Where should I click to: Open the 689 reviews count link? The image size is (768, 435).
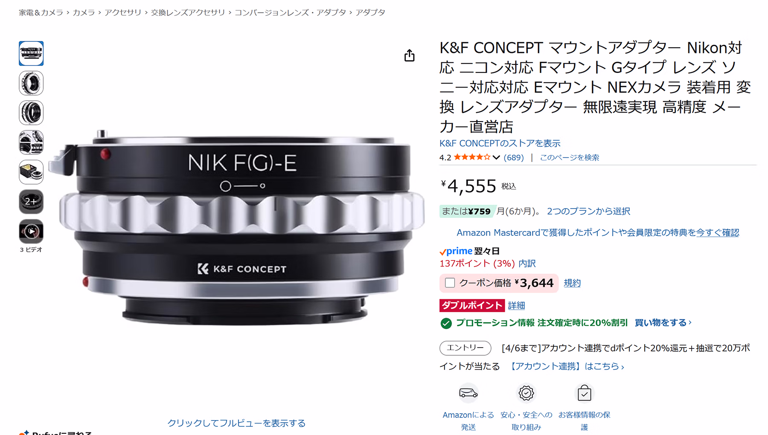[x=514, y=157]
